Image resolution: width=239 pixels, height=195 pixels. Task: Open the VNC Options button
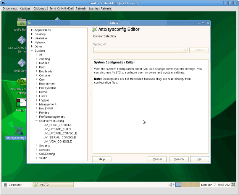pyautogui.click(x=25, y=8)
